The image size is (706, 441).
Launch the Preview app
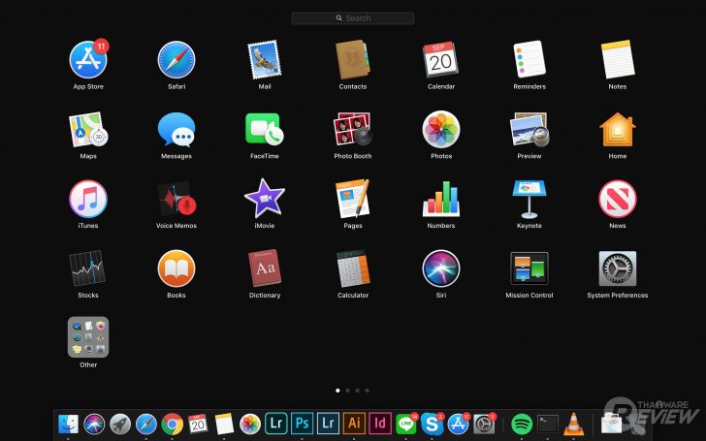pyautogui.click(x=529, y=130)
